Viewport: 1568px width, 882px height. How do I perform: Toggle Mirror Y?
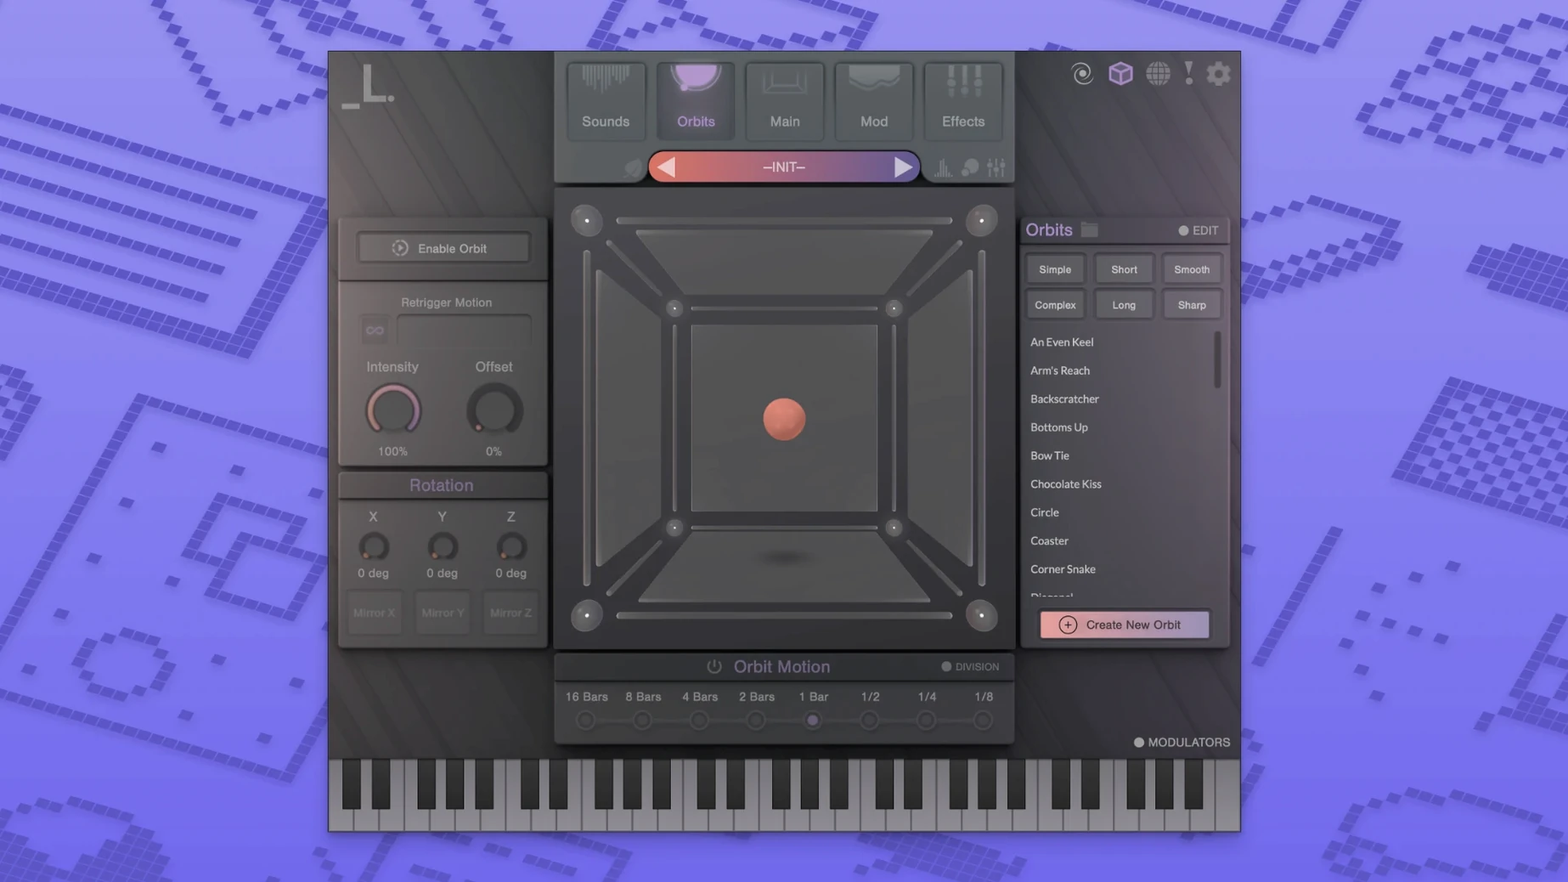click(x=443, y=613)
